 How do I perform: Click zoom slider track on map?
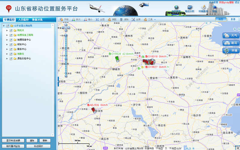coord(66,55)
